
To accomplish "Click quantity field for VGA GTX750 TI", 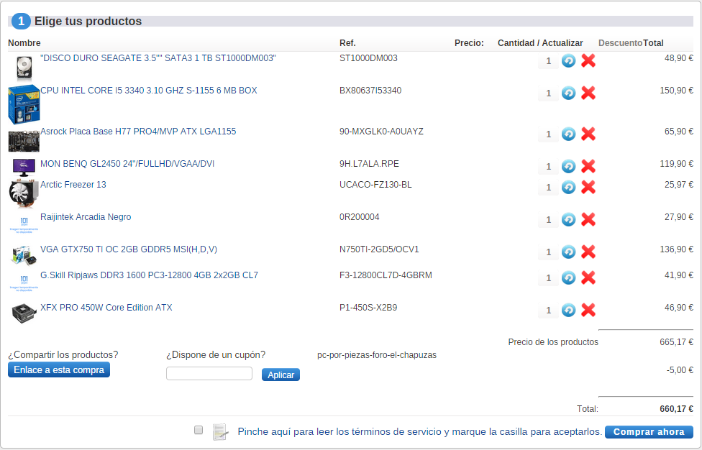I will click(548, 252).
